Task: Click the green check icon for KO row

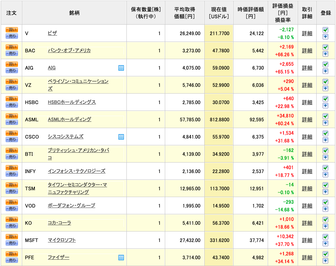Action: click(325, 220)
